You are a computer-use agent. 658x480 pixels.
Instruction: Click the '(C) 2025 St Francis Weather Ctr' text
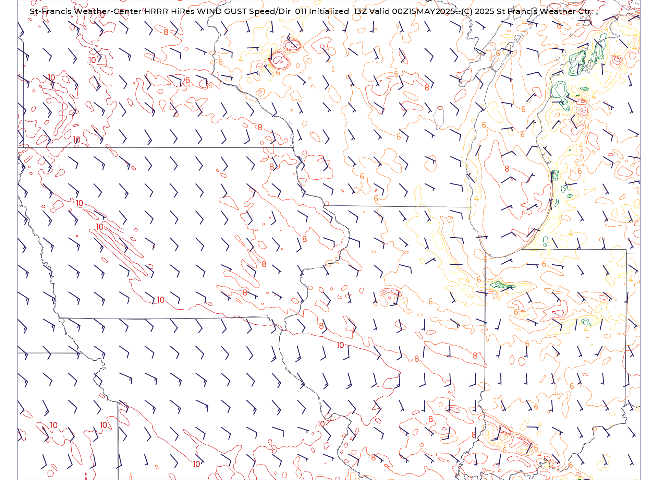click(526, 12)
